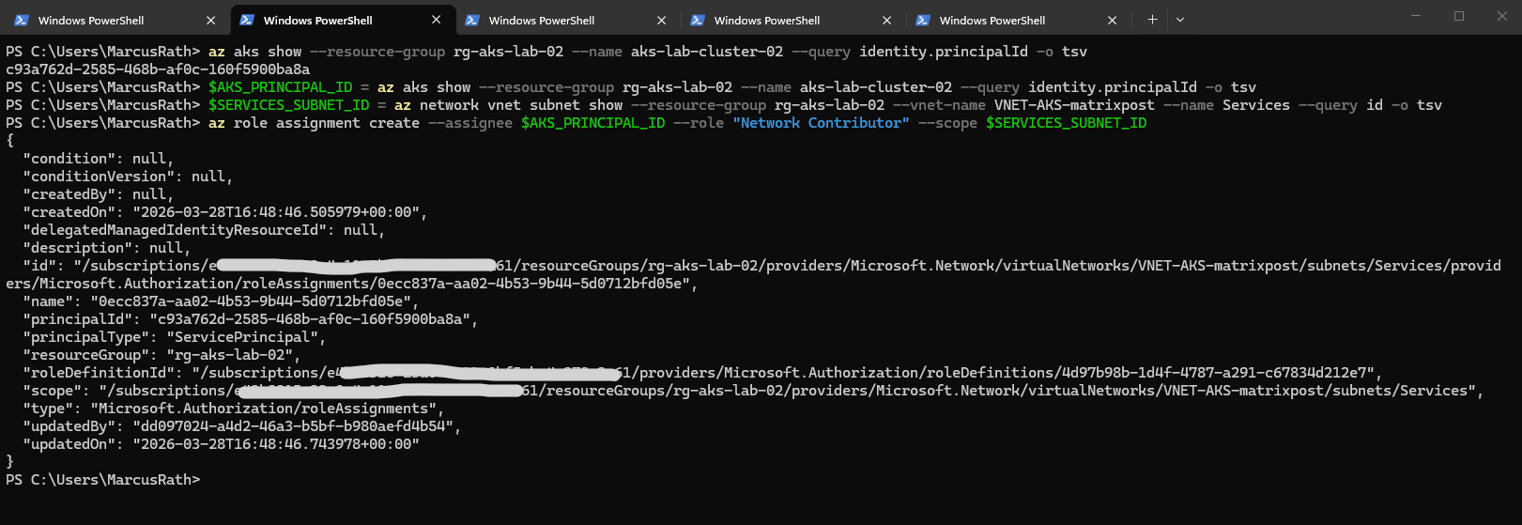Close the first Windows PowerShell tab
1522x525 pixels.
pos(210,20)
